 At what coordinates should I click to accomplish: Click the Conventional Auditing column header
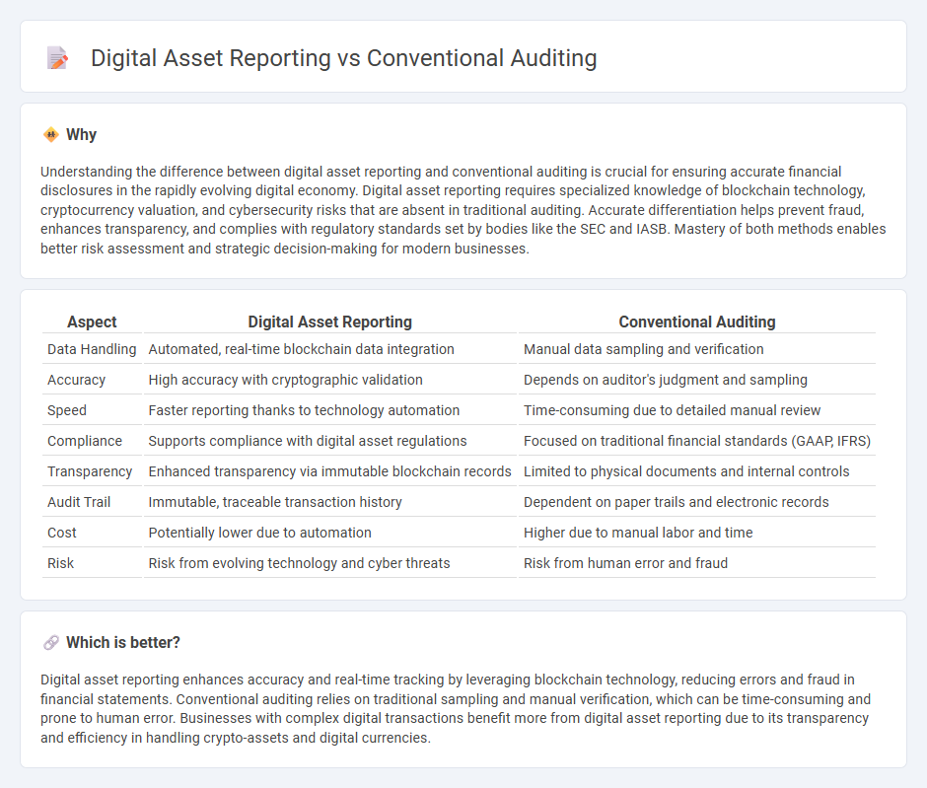697,322
